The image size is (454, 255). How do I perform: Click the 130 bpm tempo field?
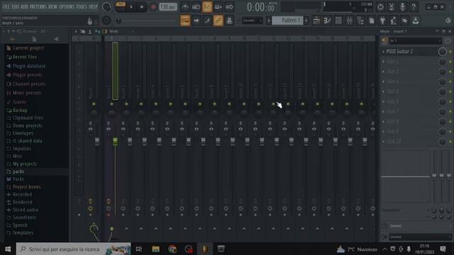tap(168, 6)
